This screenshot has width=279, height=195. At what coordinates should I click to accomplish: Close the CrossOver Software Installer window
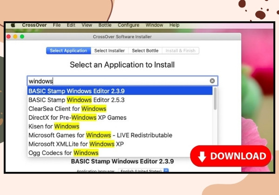coord(8,37)
